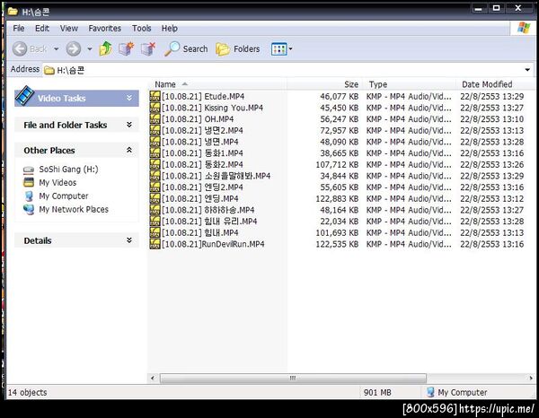Click the Delete toolbar icon
The height and width of the screenshot is (418, 539).
[148, 48]
